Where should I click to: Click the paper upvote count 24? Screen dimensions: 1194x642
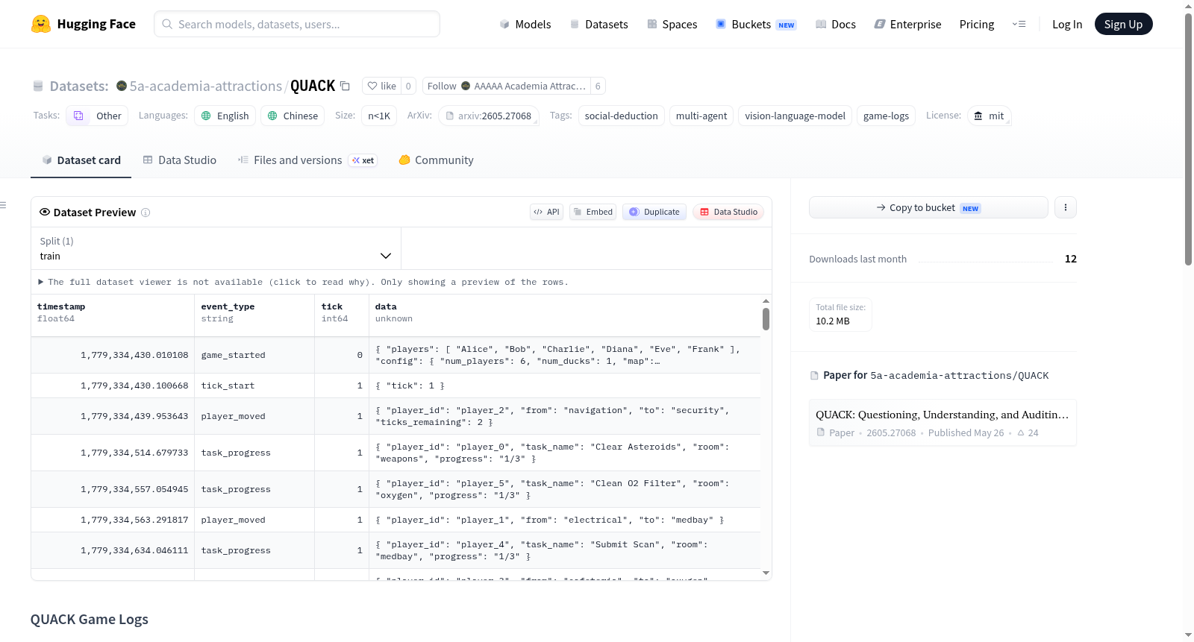pos(1028,432)
